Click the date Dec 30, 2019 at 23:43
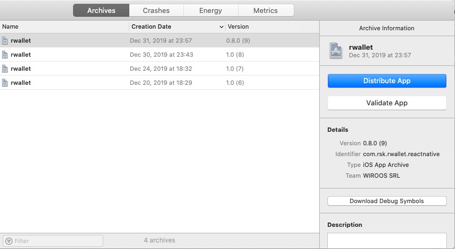The height and width of the screenshot is (249, 455). coord(161,55)
